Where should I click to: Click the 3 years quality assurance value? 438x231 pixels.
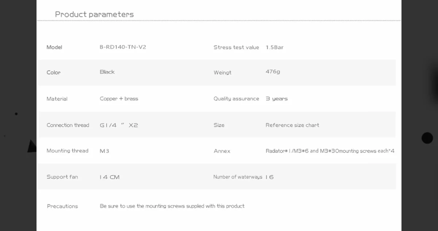coord(276,99)
